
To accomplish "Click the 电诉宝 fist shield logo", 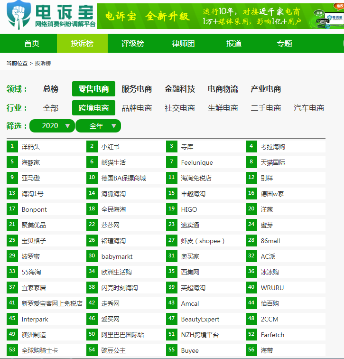I will pyautogui.click(x=19, y=15).
